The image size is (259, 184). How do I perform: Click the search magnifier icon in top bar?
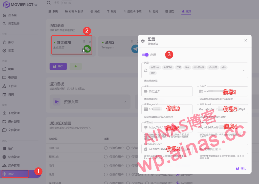click(49, 3)
